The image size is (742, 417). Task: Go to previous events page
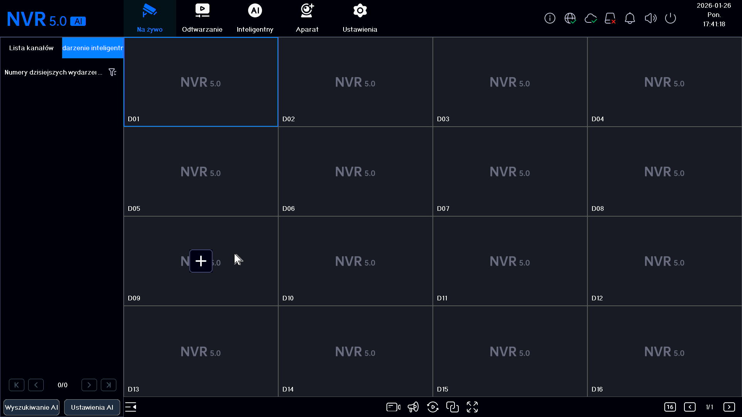[36, 385]
